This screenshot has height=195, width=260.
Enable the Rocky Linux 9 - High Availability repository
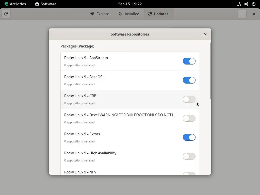(189, 156)
